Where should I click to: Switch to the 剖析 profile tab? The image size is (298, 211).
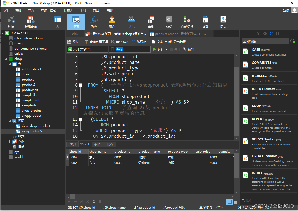98,144
